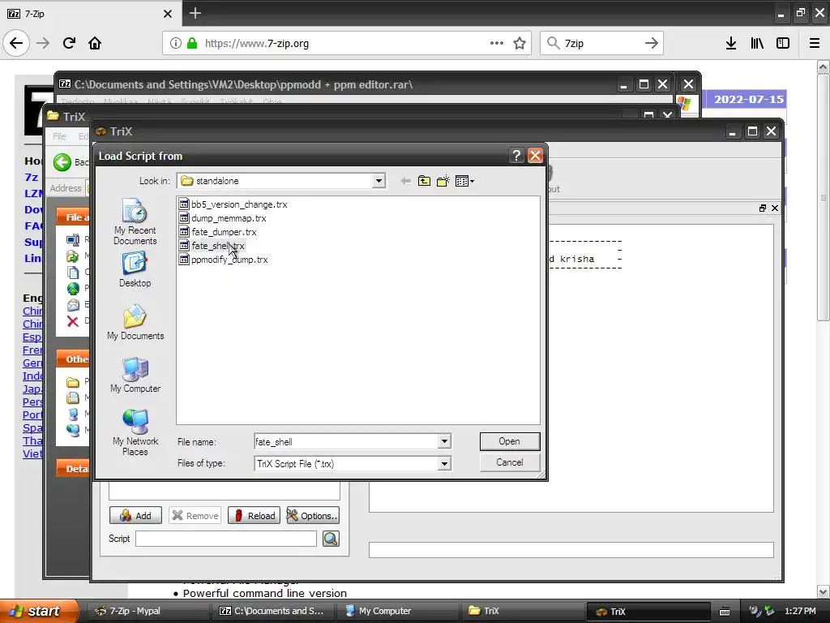
Task: Go back to last visited folder
Action: click(x=406, y=181)
